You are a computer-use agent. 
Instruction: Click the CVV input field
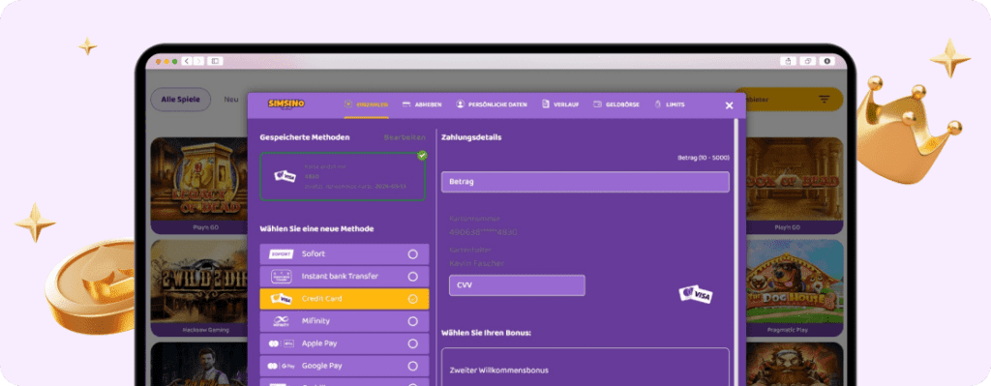click(x=517, y=285)
